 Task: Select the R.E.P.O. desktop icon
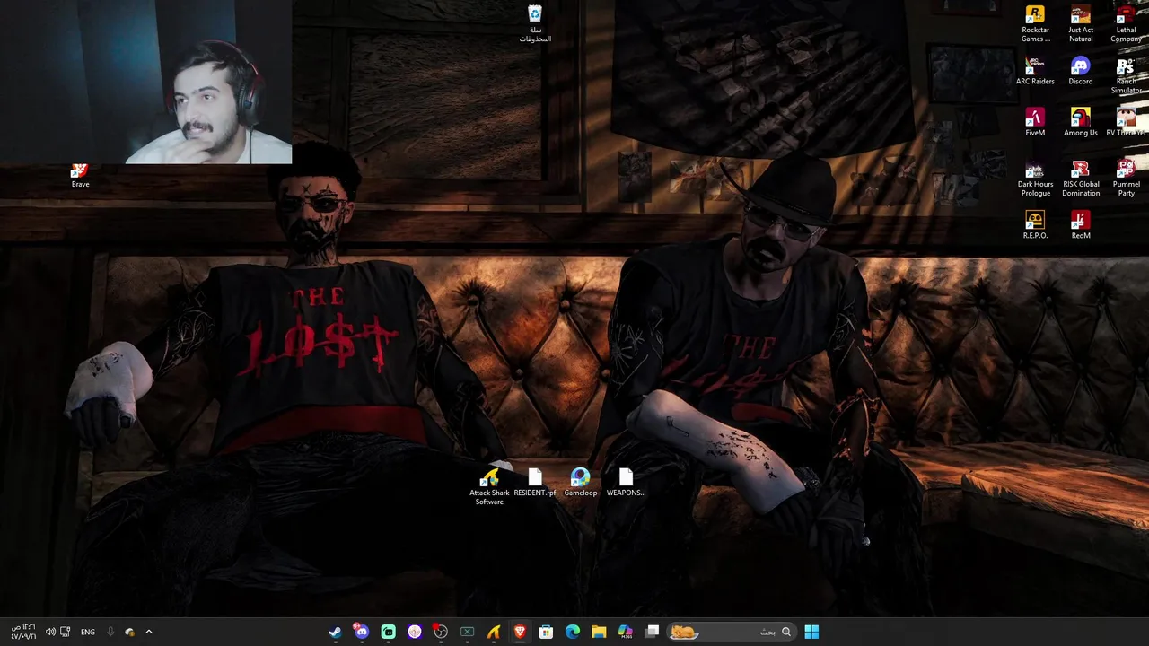pyautogui.click(x=1035, y=225)
